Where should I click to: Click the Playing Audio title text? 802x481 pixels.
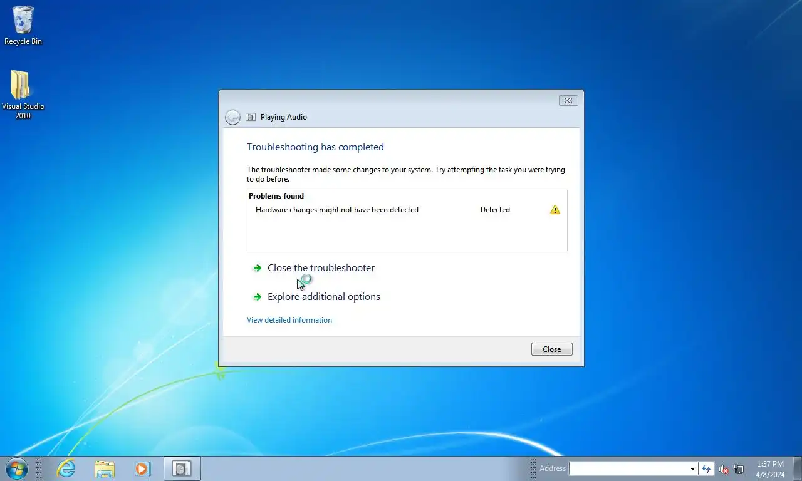[284, 117]
